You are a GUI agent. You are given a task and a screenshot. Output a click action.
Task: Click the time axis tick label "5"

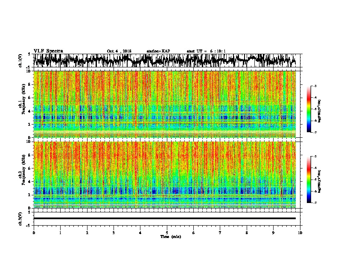[x=167, y=233]
